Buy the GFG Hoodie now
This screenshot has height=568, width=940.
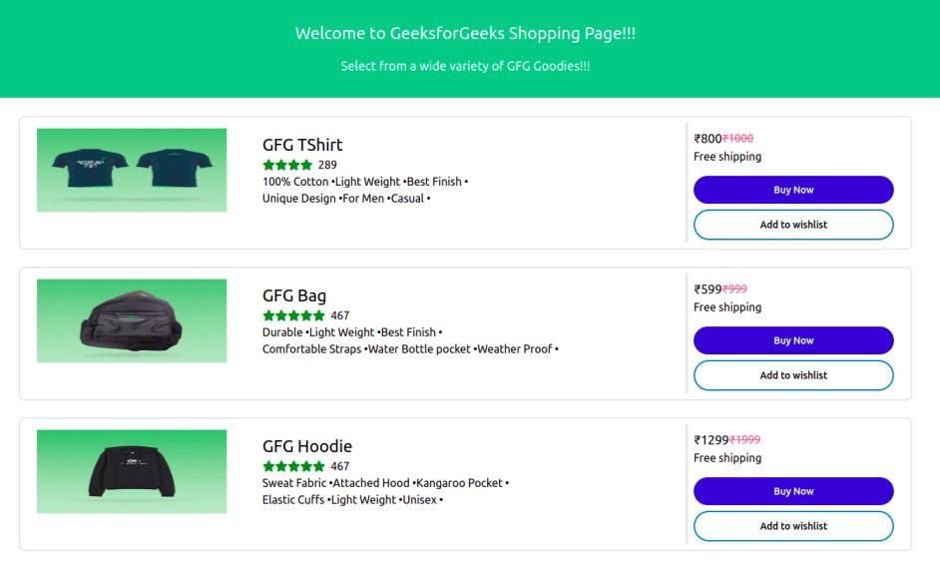(793, 490)
